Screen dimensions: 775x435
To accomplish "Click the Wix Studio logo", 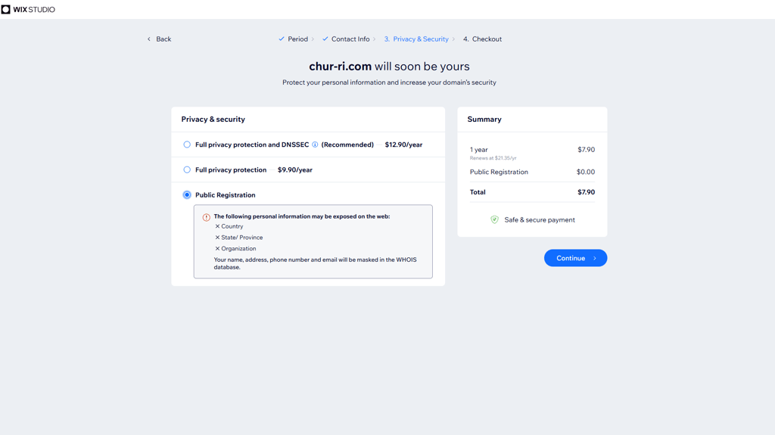I will [28, 9].
